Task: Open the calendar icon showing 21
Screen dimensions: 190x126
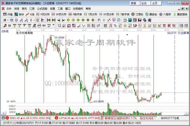Action: point(125,20)
